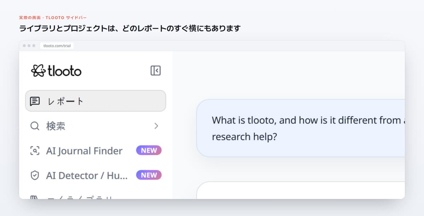Viewport: 424px width, 216px height.
Task: Click the shield icon beside AI Detector
Action: point(35,175)
